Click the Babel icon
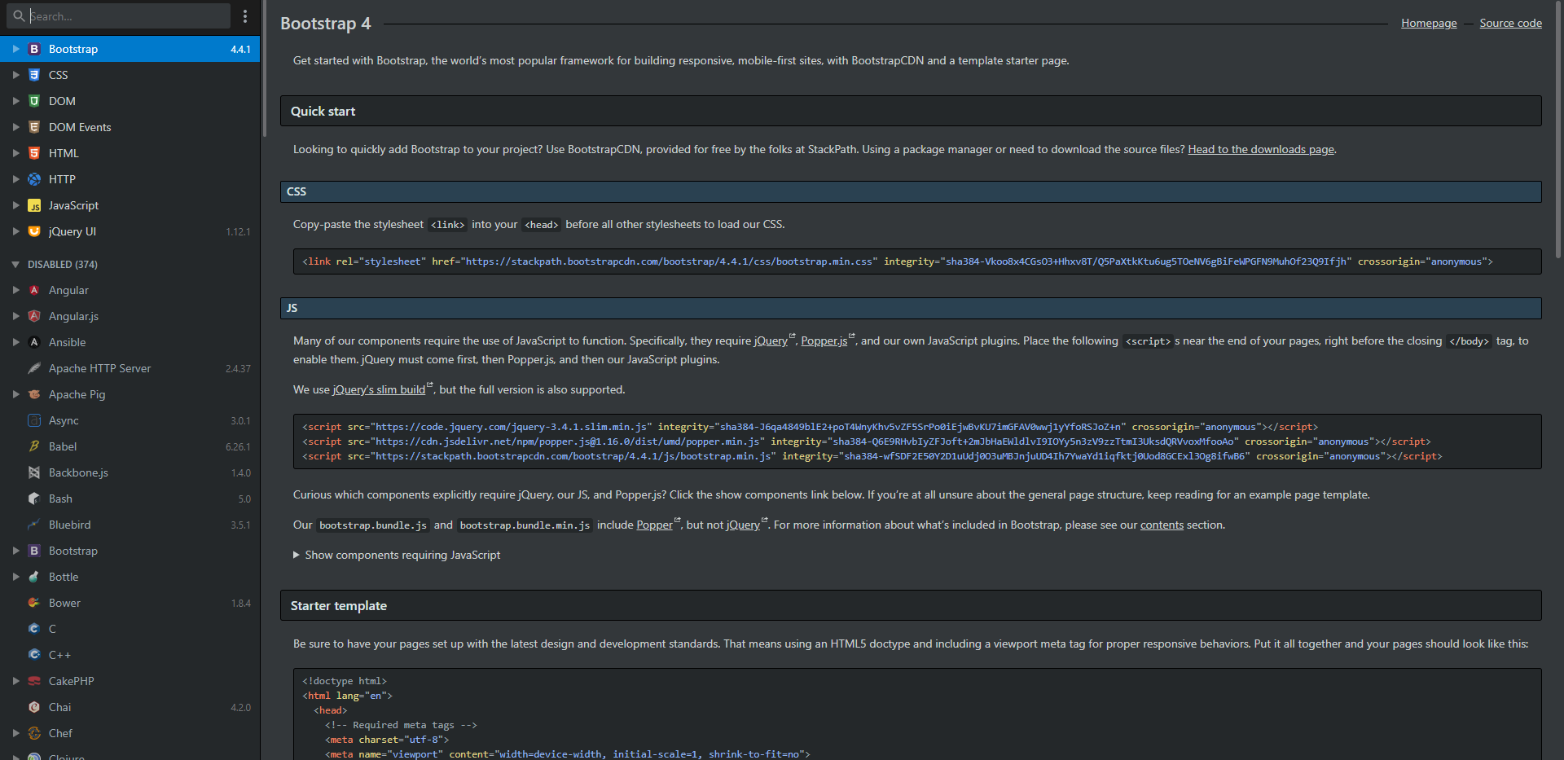The image size is (1564, 760). click(x=34, y=446)
